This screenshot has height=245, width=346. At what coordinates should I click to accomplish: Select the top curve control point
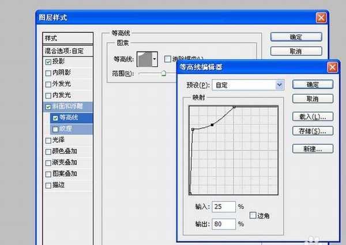tap(234, 107)
